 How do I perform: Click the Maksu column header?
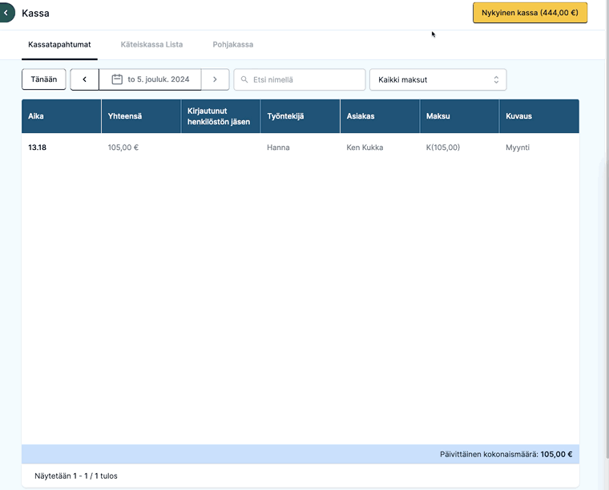[459, 116]
